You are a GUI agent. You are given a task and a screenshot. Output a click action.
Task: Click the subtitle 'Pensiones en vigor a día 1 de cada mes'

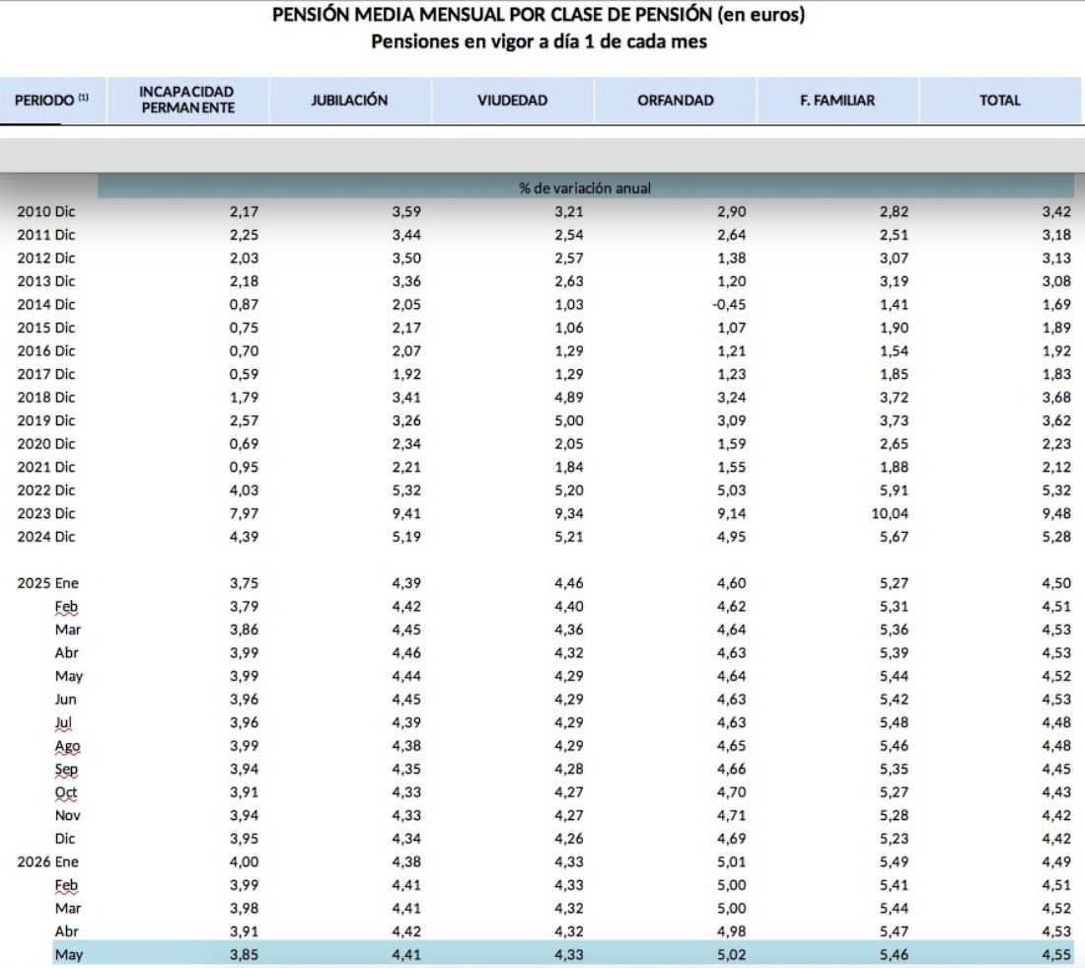click(539, 41)
